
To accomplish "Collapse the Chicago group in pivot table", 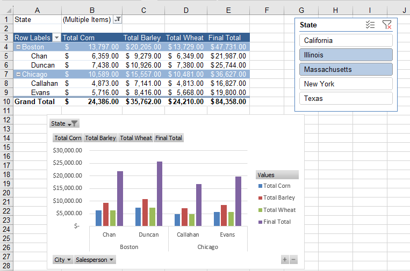I will 18,74.
